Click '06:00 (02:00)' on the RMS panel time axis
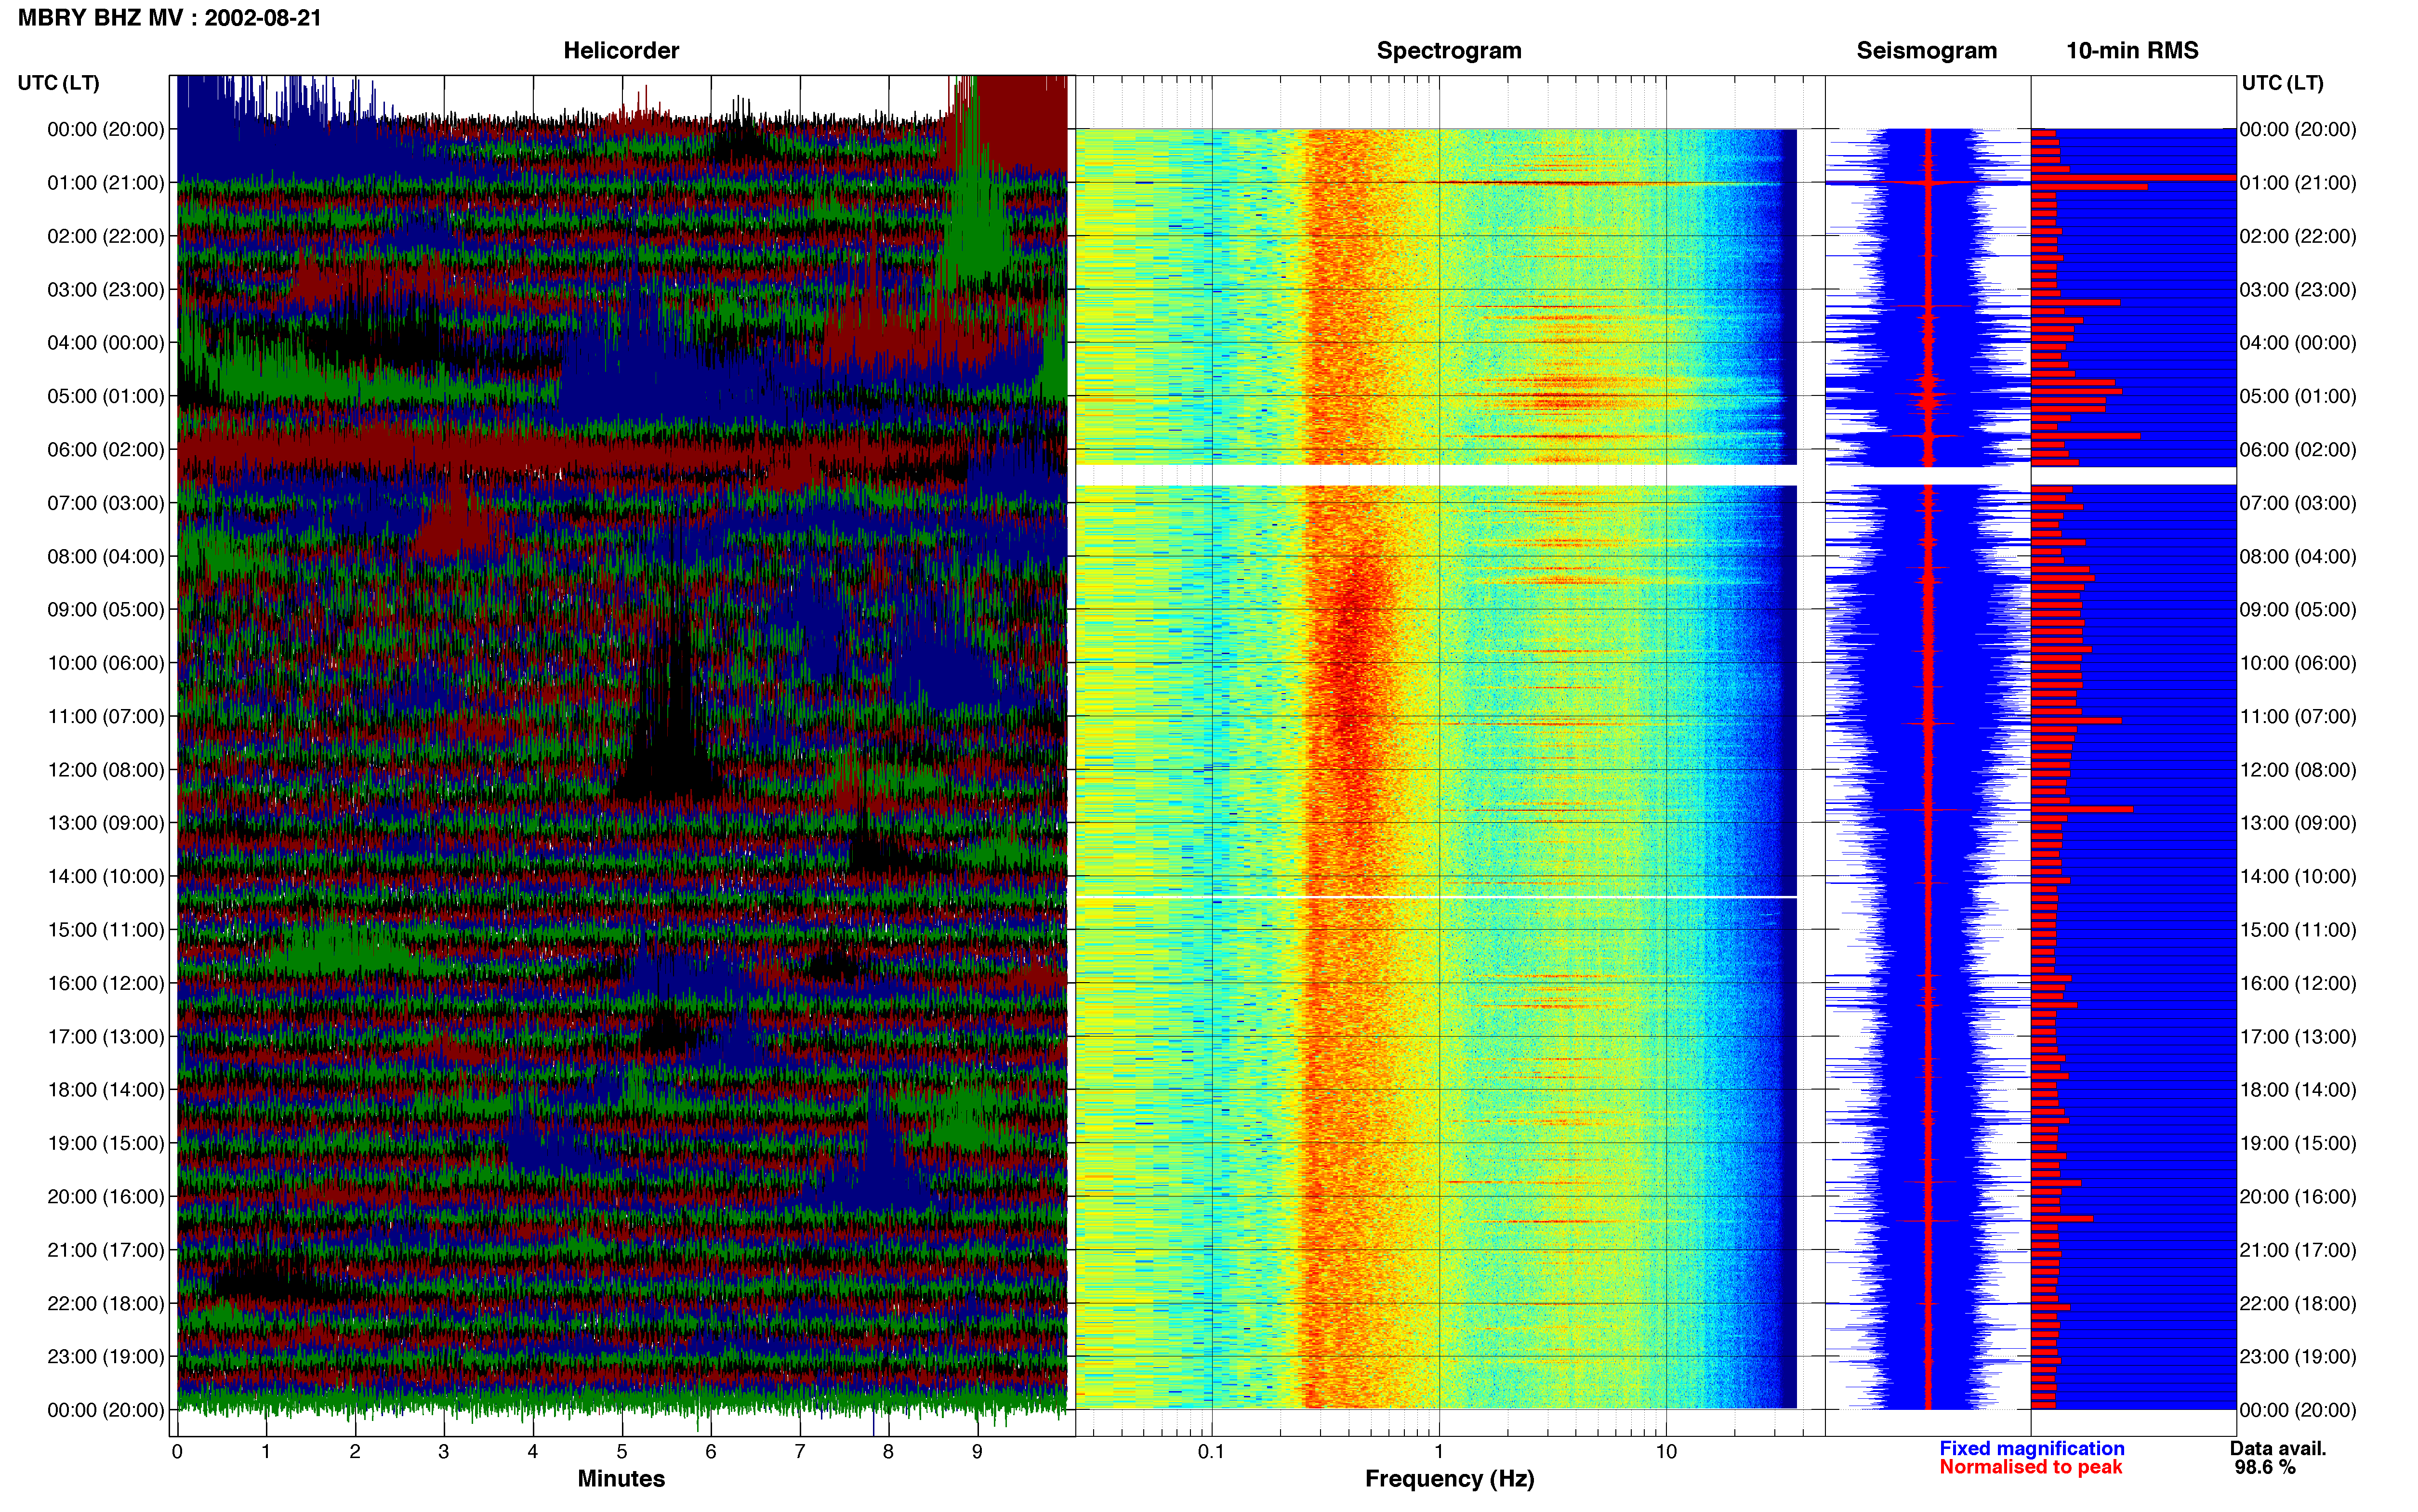 (x=2298, y=450)
